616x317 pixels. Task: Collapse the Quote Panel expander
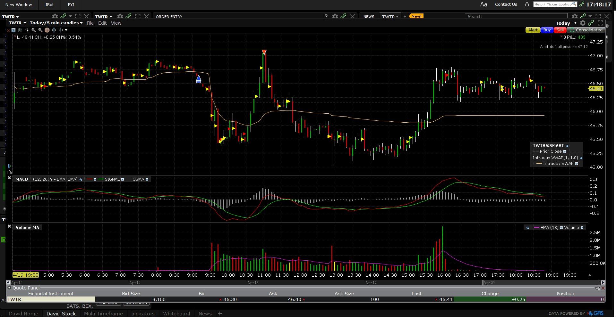9,288
